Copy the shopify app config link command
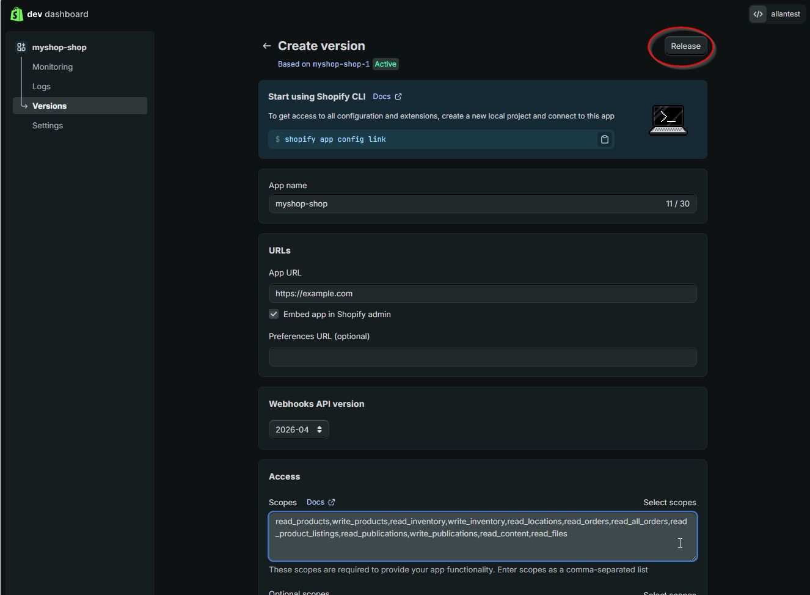 coord(604,139)
